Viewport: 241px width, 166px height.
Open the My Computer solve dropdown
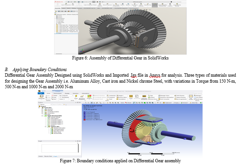[66, 95]
